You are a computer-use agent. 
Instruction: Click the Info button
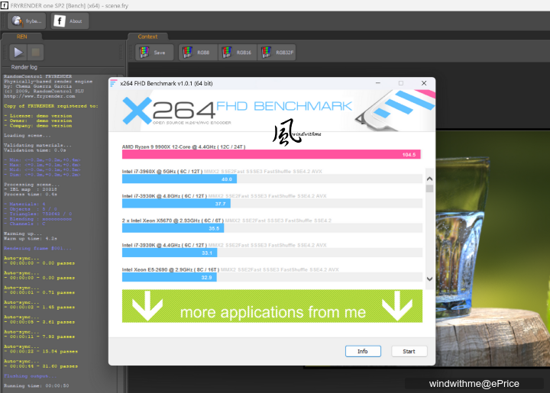click(363, 351)
